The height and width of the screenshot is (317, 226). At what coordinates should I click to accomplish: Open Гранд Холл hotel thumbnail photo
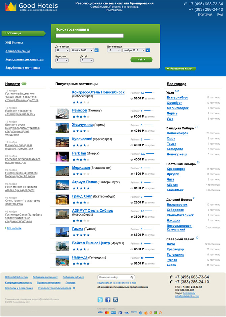tap(62, 199)
